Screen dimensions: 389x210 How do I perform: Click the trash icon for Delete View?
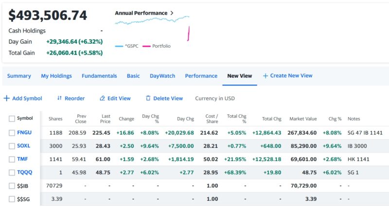click(148, 98)
